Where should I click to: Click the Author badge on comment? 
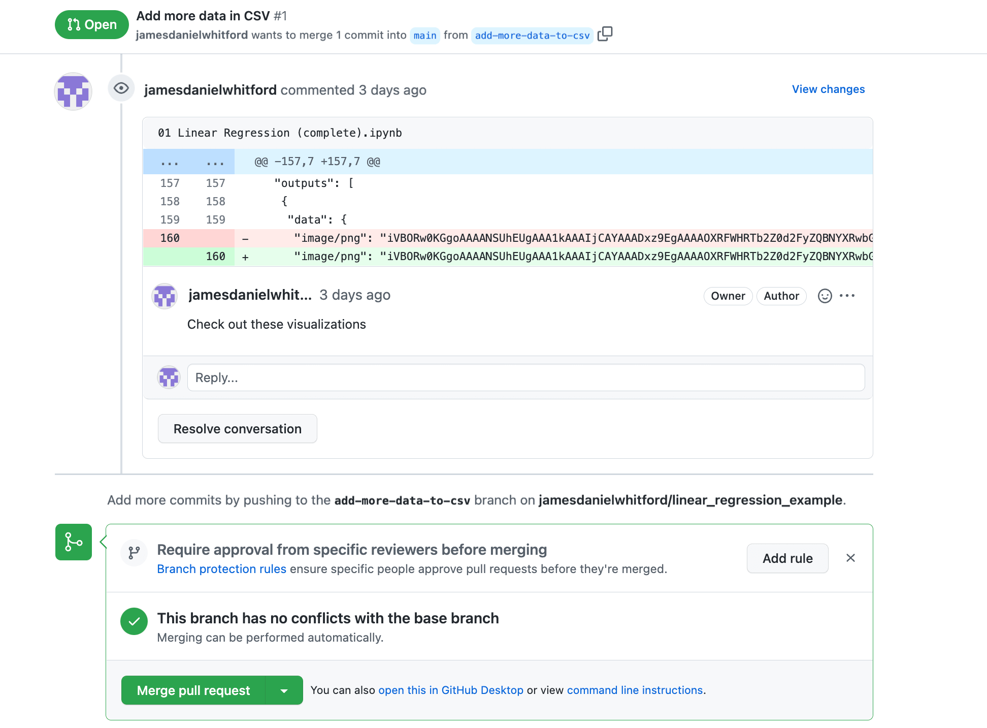click(x=781, y=295)
